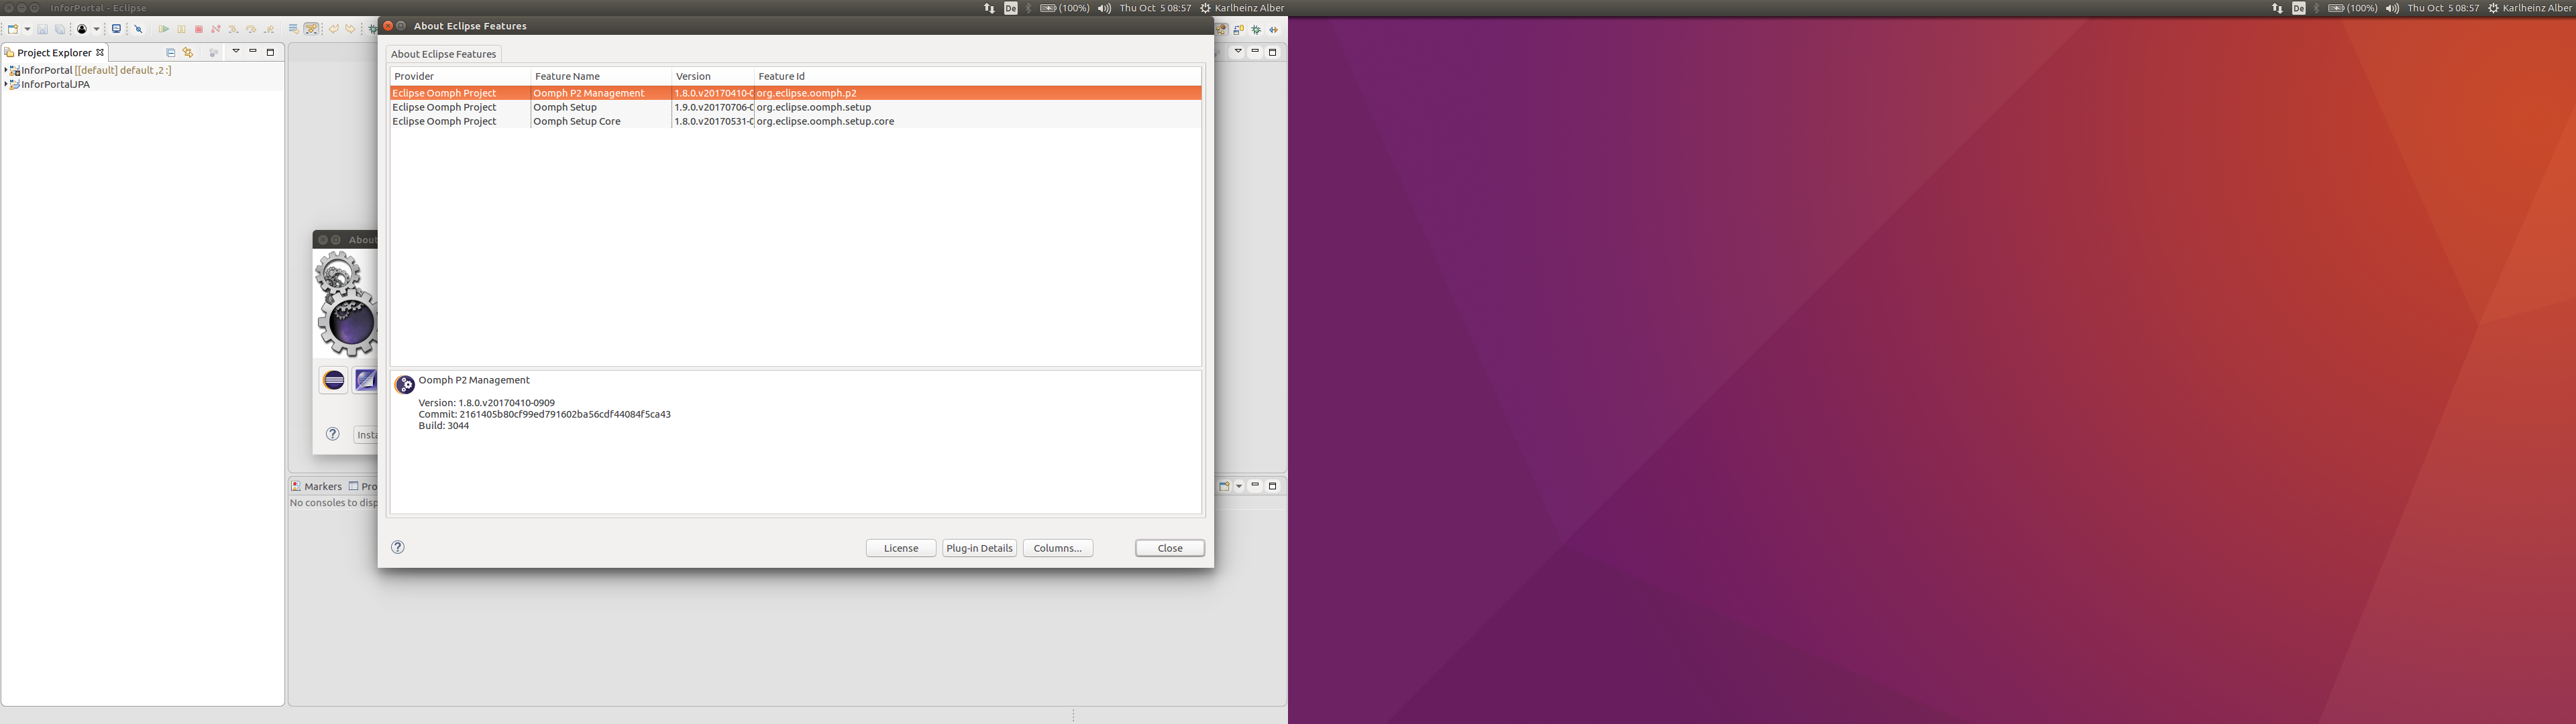Switch to the Debug perspective bug icon
Viewport: 2576px width, 724px height.
coord(1257,30)
